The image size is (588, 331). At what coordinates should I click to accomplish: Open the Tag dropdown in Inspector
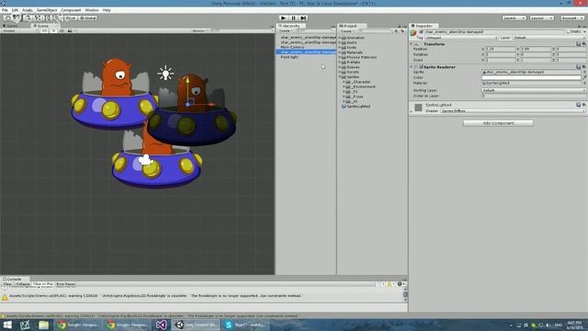(x=461, y=38)
